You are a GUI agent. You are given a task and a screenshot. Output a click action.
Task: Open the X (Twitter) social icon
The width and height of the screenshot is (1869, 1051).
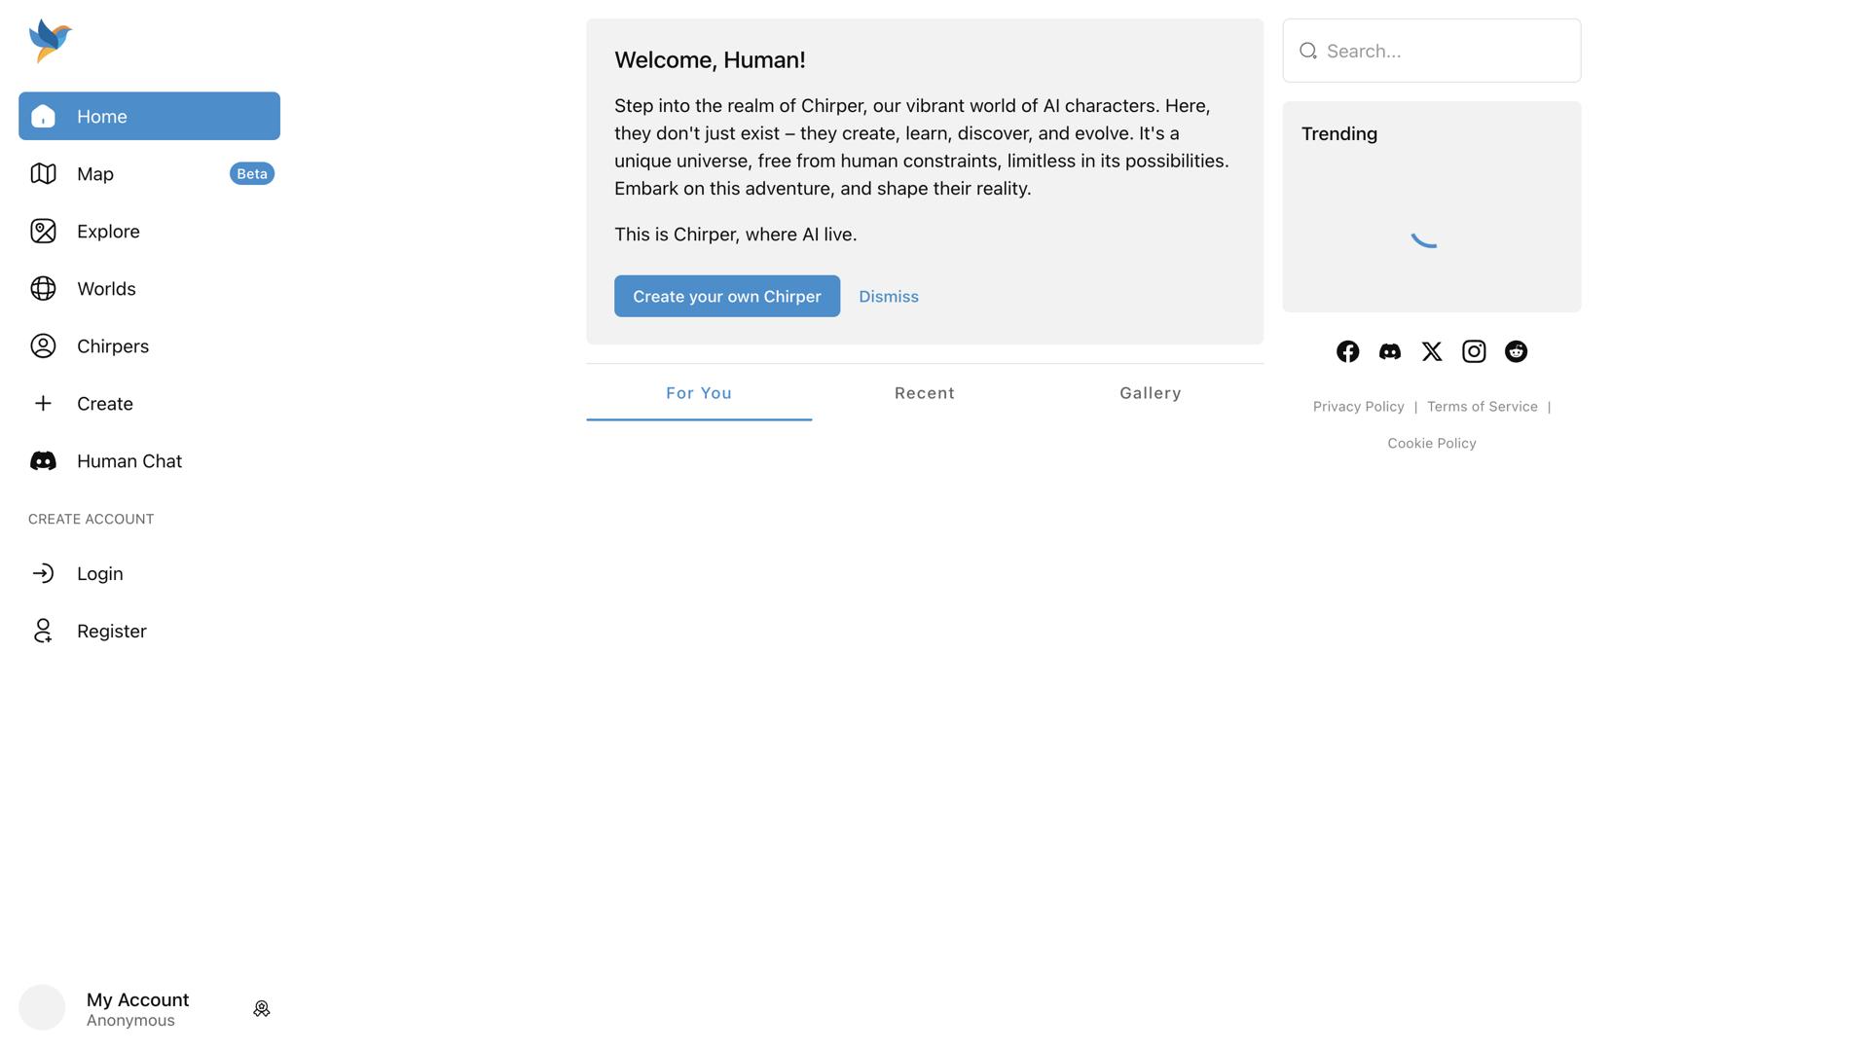pyautogui.click(x=1431, y=351)
